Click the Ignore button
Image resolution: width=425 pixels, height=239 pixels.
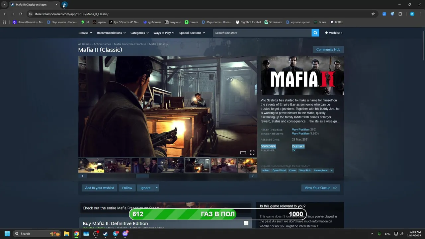(x=145, y=188)
